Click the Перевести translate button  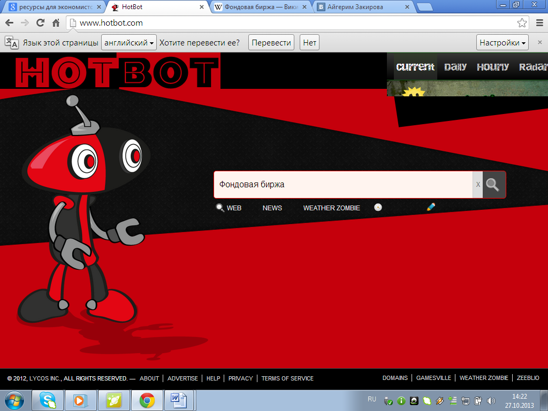271,43
